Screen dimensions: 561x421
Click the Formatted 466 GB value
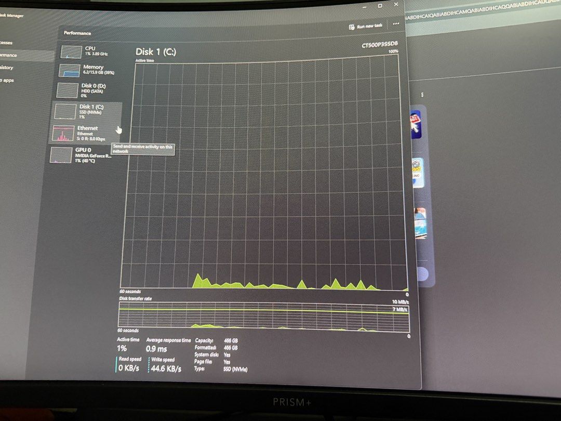click(x=231, y=348)
